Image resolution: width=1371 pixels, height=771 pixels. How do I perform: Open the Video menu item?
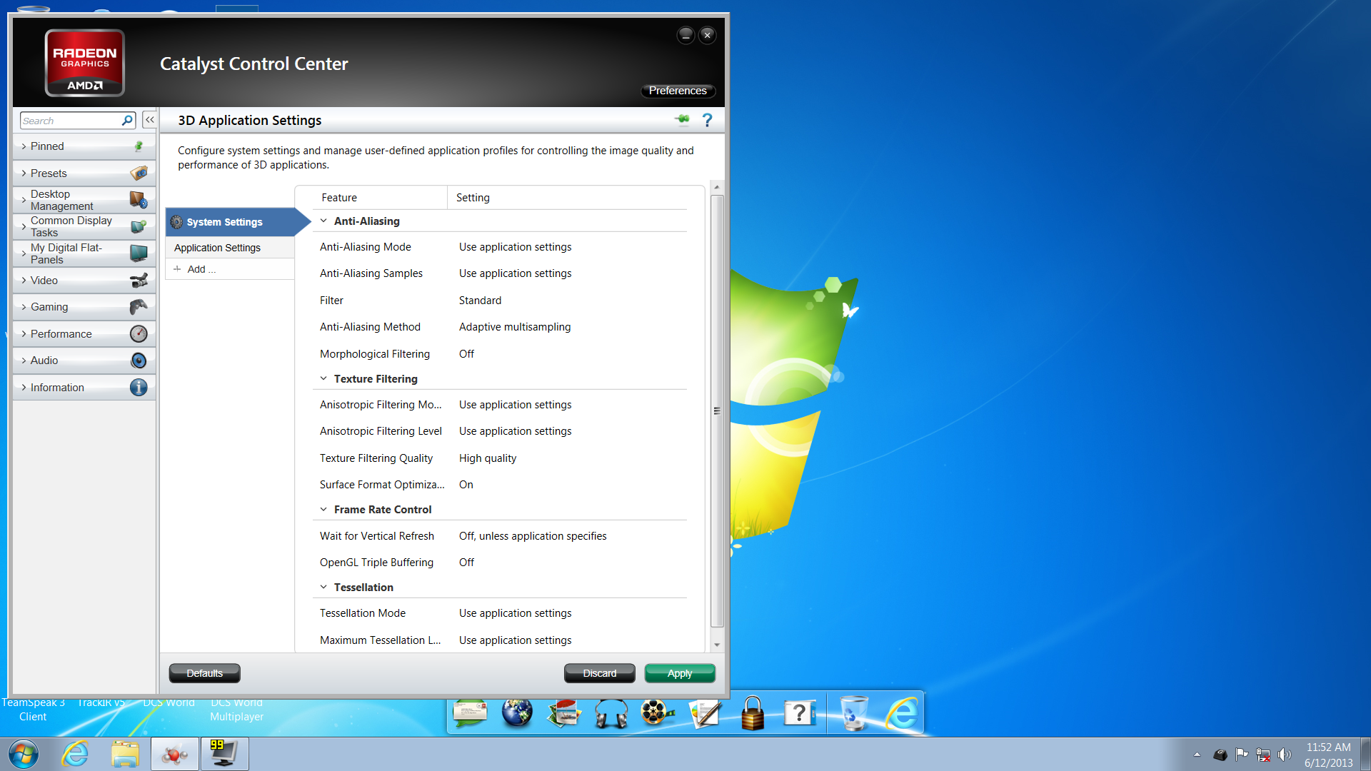pyautogui.click(x=84, y=281)
